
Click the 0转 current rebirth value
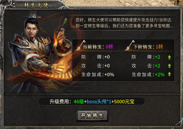[x=109, y=47]
